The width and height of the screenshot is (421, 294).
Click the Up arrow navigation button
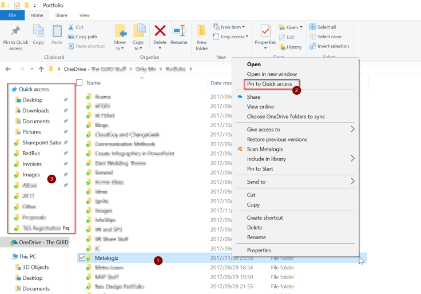coord(41,69)
